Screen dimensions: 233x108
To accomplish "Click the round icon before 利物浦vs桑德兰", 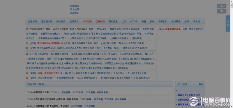I will pos(27,29).
